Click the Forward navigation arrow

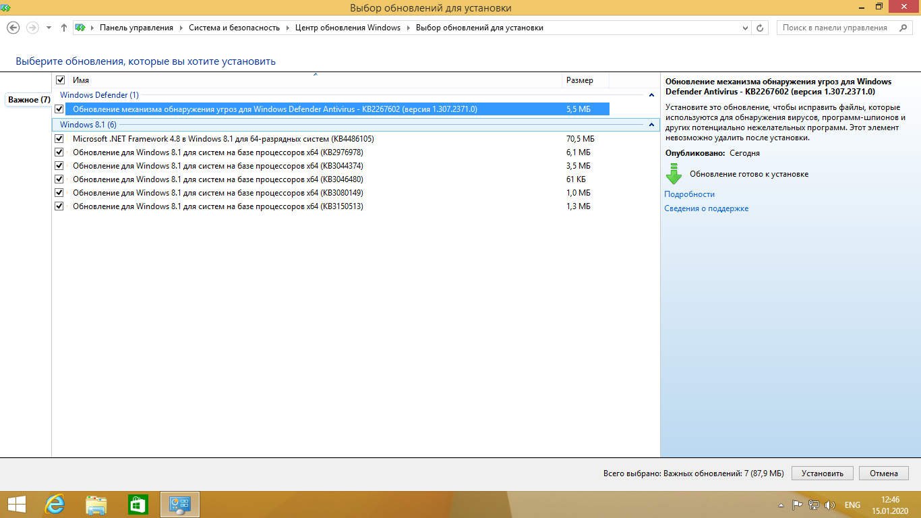32,28
